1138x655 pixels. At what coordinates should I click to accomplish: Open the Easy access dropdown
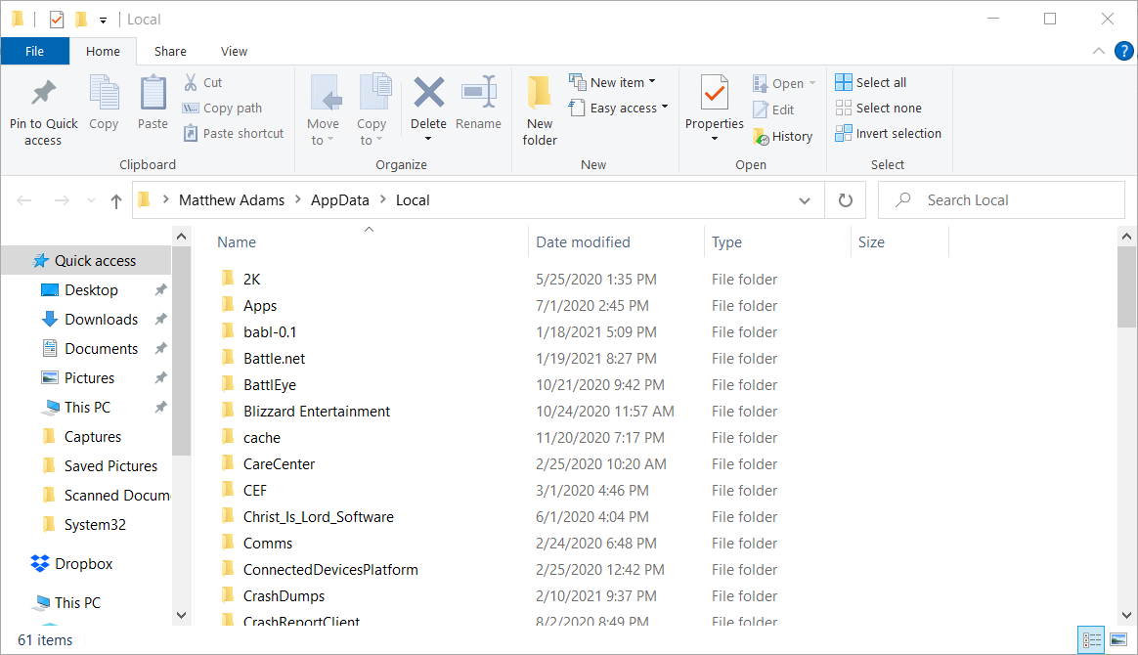[x=618, y=109]
